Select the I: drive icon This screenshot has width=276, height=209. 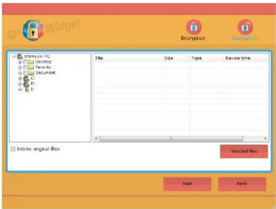(27, 90)
